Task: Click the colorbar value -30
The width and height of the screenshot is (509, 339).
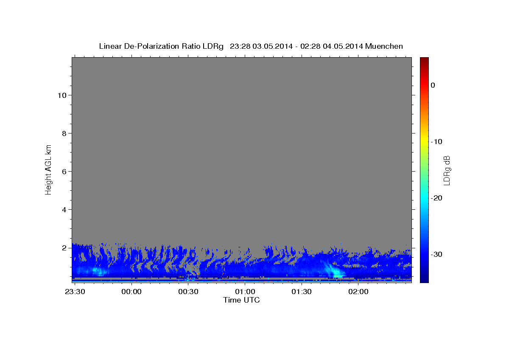Action: pos(436,254)
